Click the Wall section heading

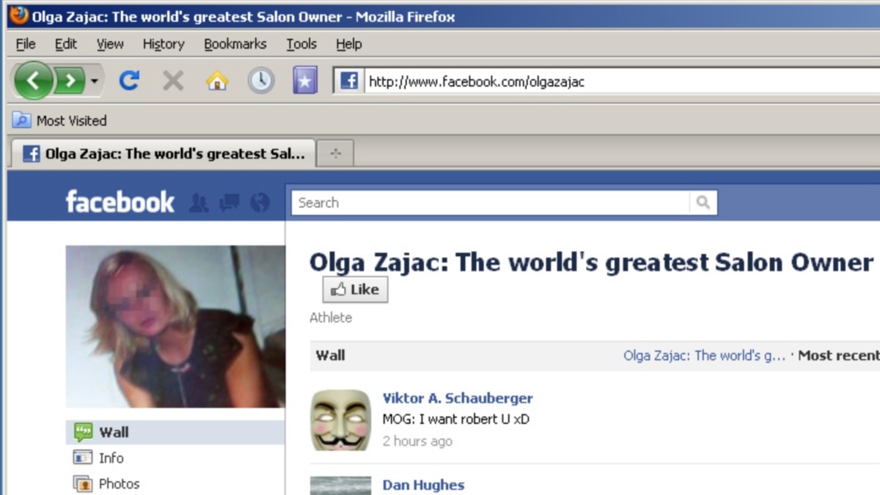point(330,356)
